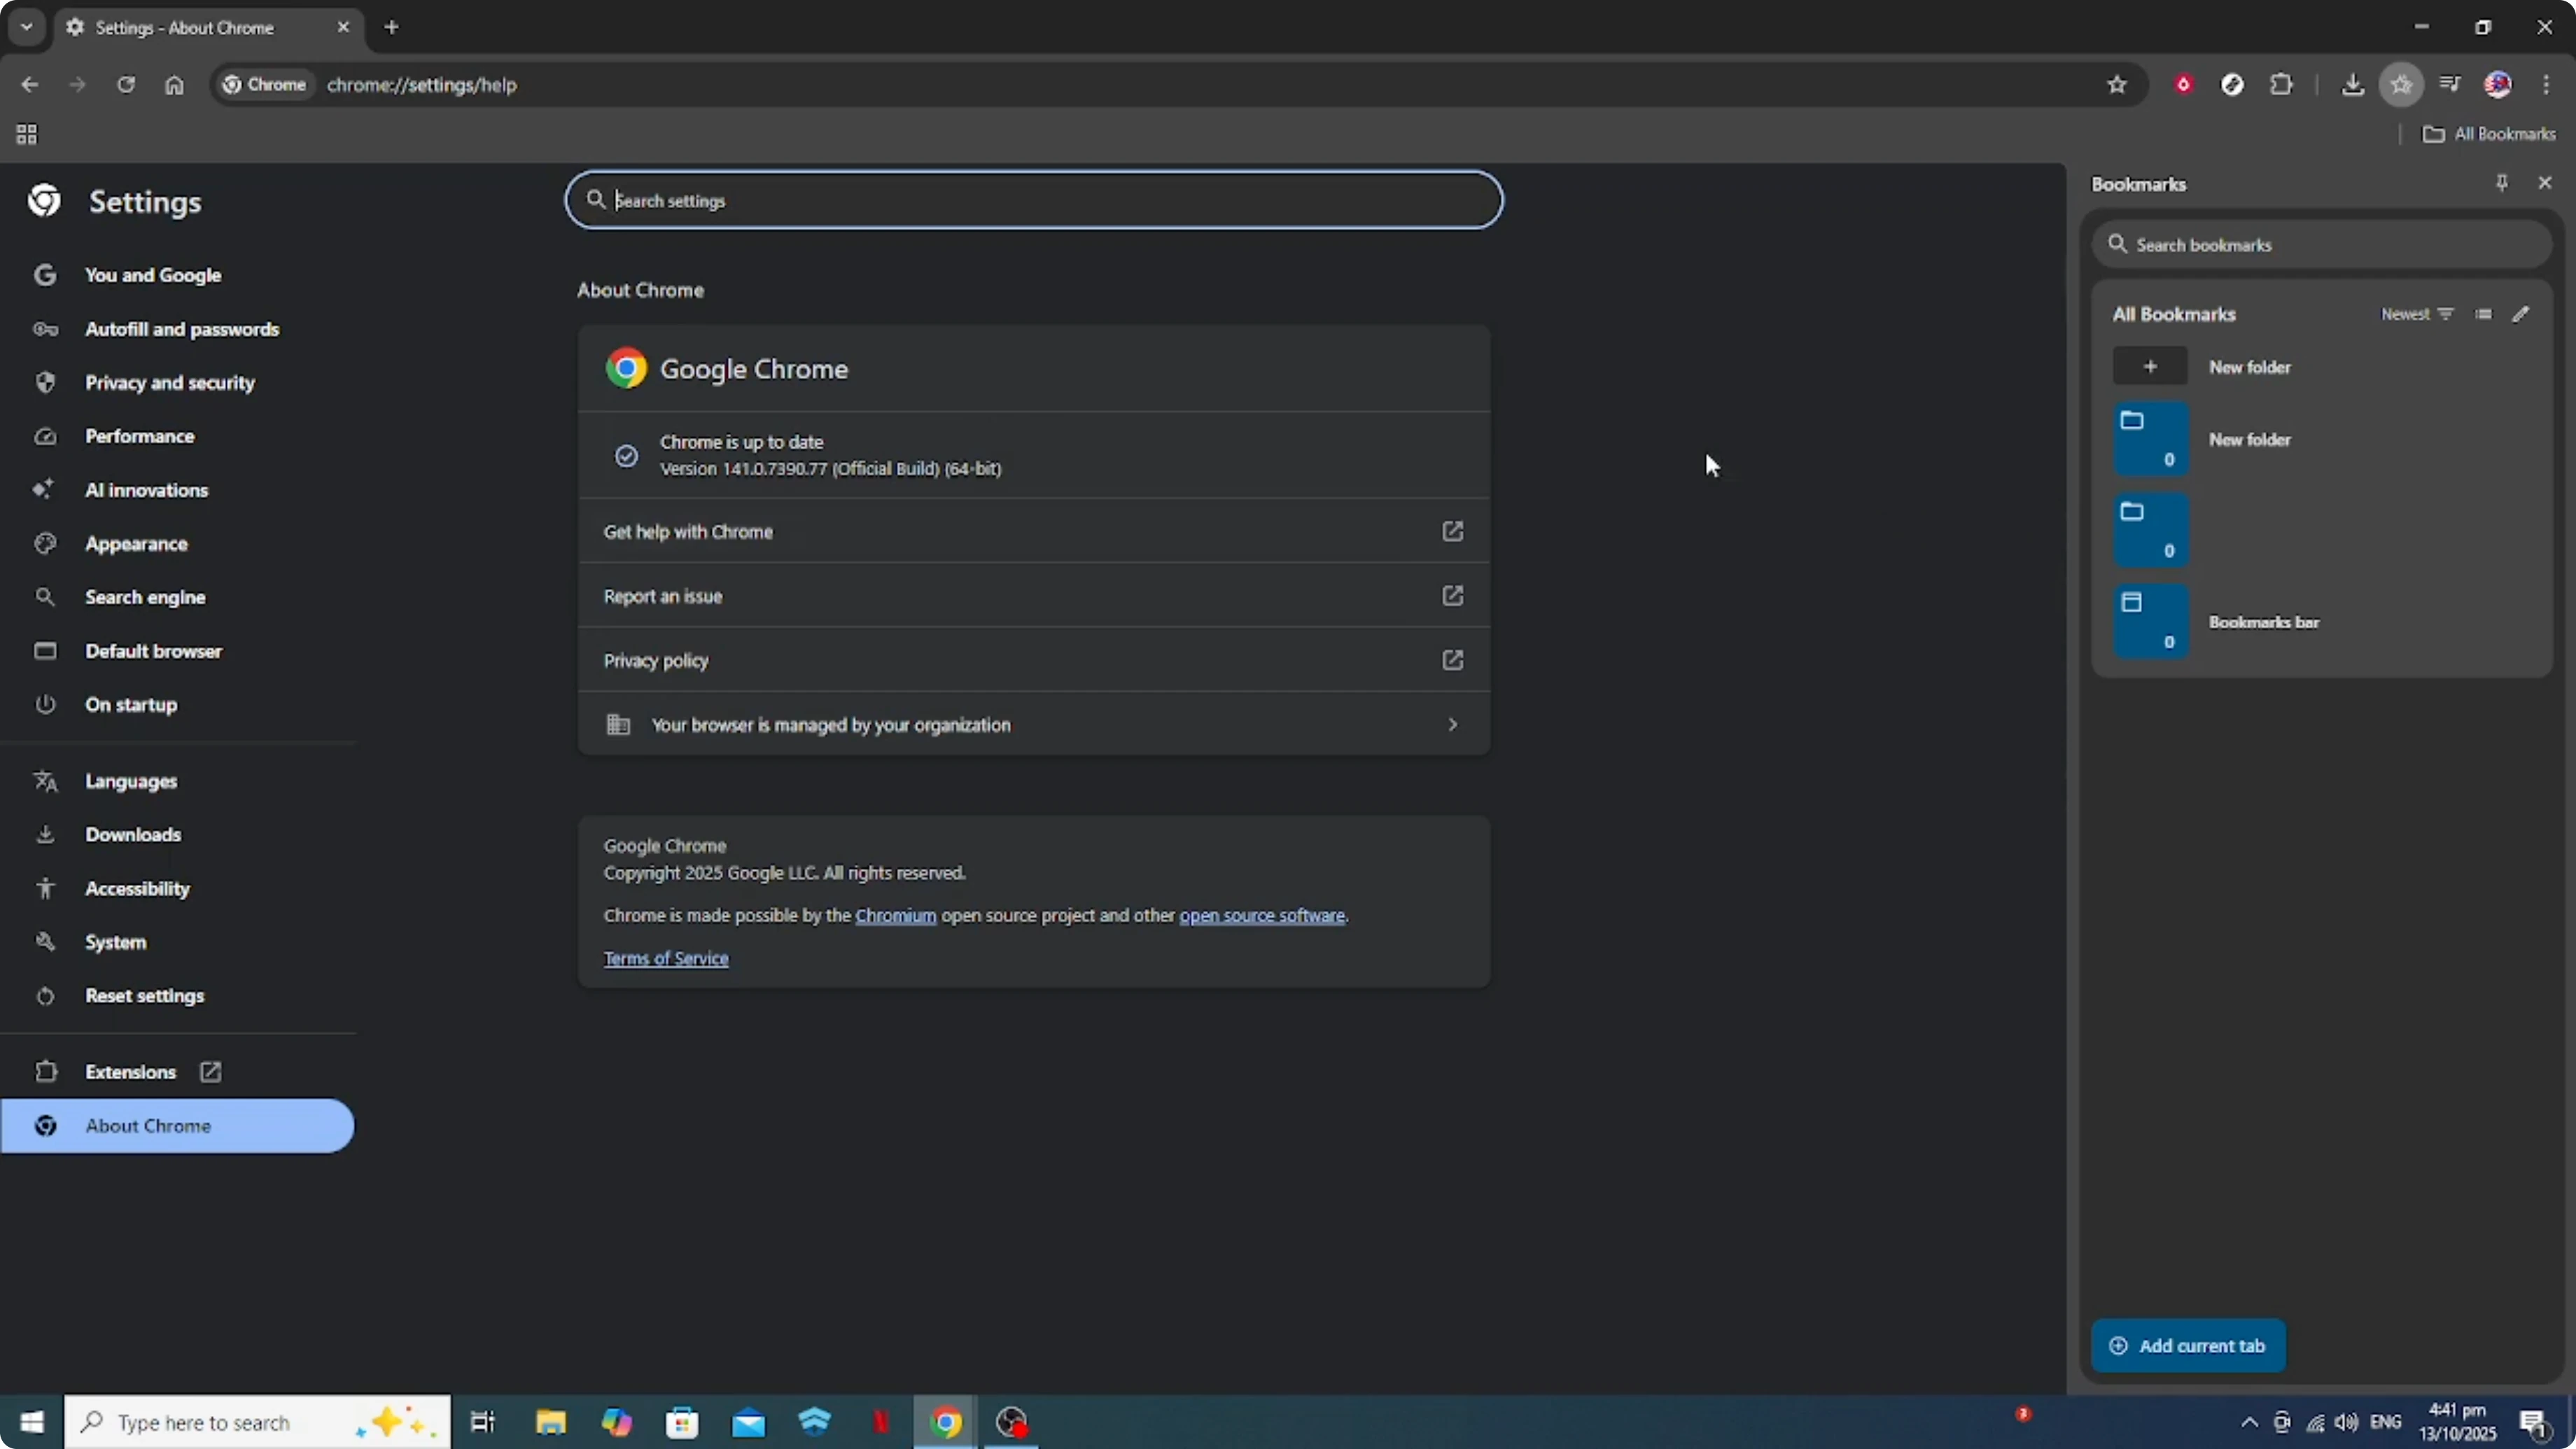2576x1449 pixels.
Task: Click the back navigation arrow
Action: pos(29,85)
